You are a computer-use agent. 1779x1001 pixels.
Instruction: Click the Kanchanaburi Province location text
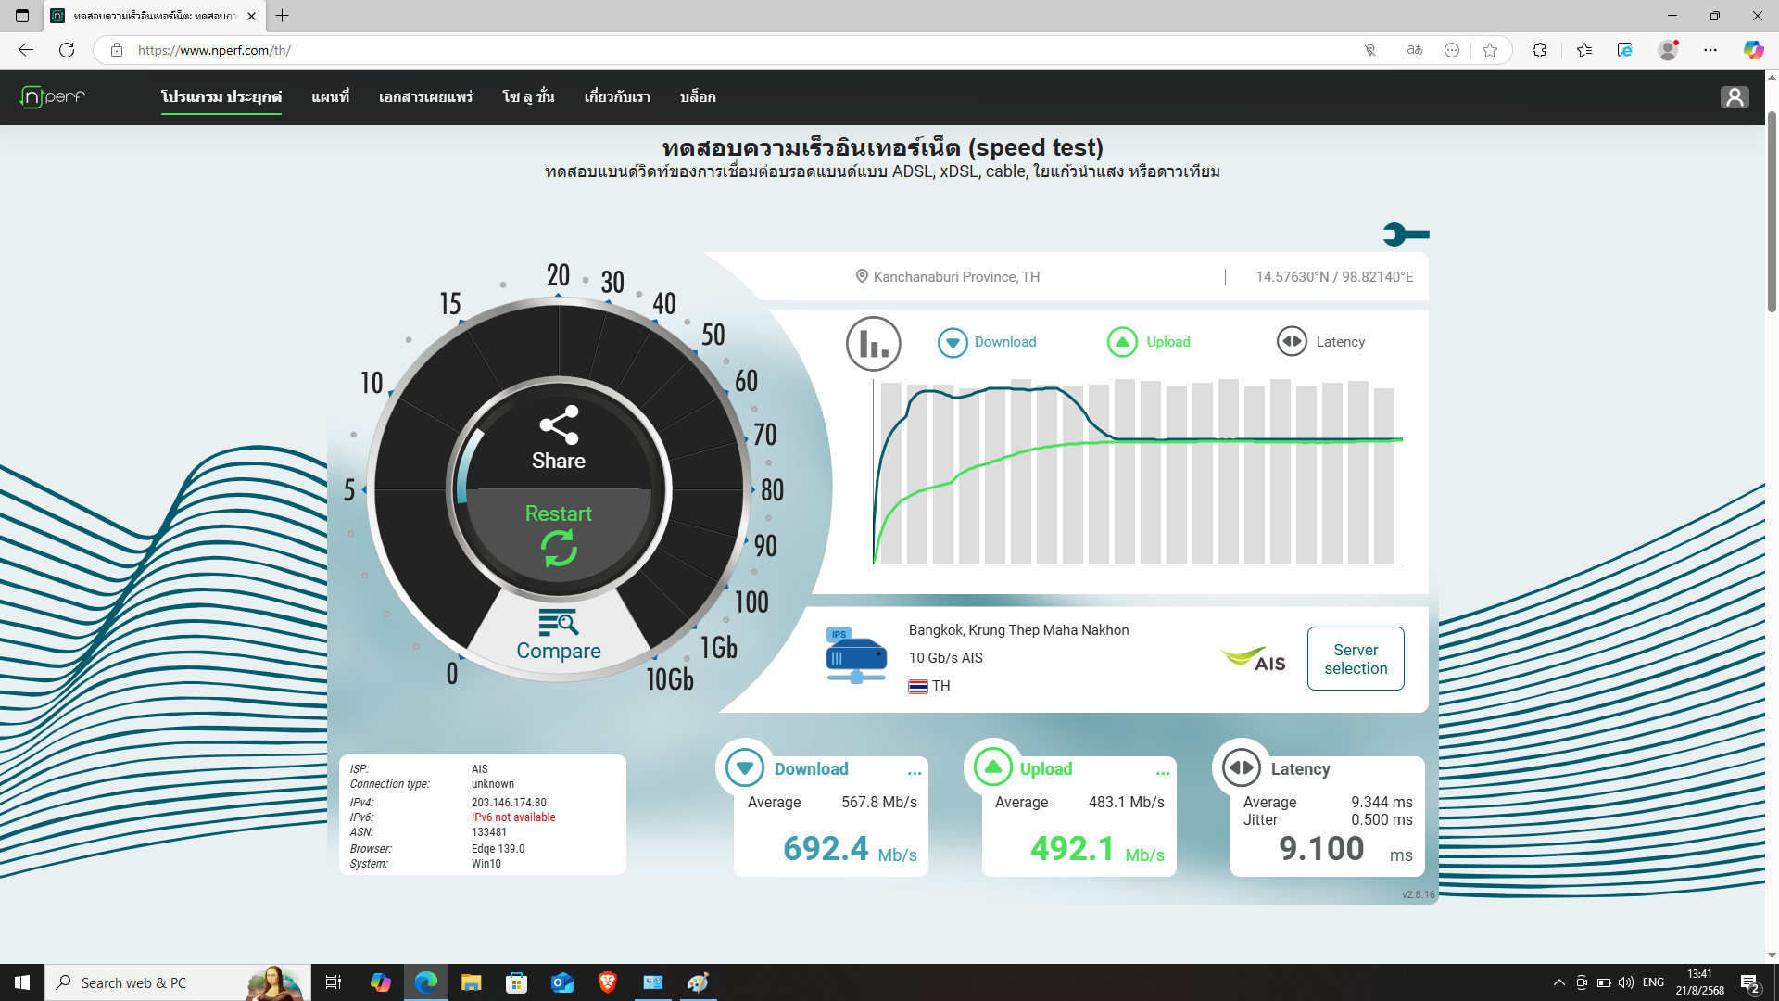956,277
